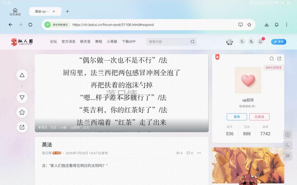Click the hot flame badge on circle card

217,57
